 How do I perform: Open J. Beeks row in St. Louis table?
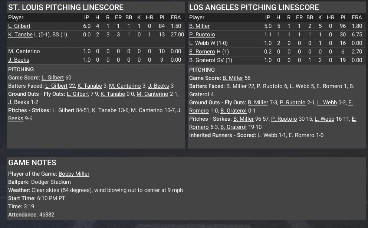(x=19, y=60)
